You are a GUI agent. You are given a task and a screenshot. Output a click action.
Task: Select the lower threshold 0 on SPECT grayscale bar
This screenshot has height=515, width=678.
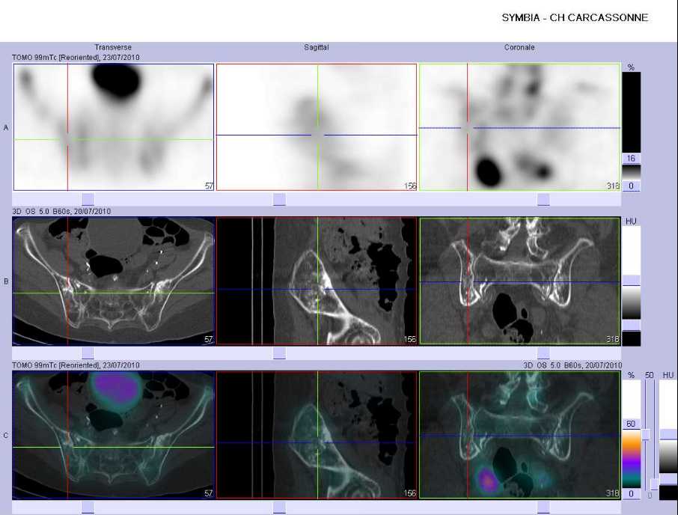tap(631, 186)
